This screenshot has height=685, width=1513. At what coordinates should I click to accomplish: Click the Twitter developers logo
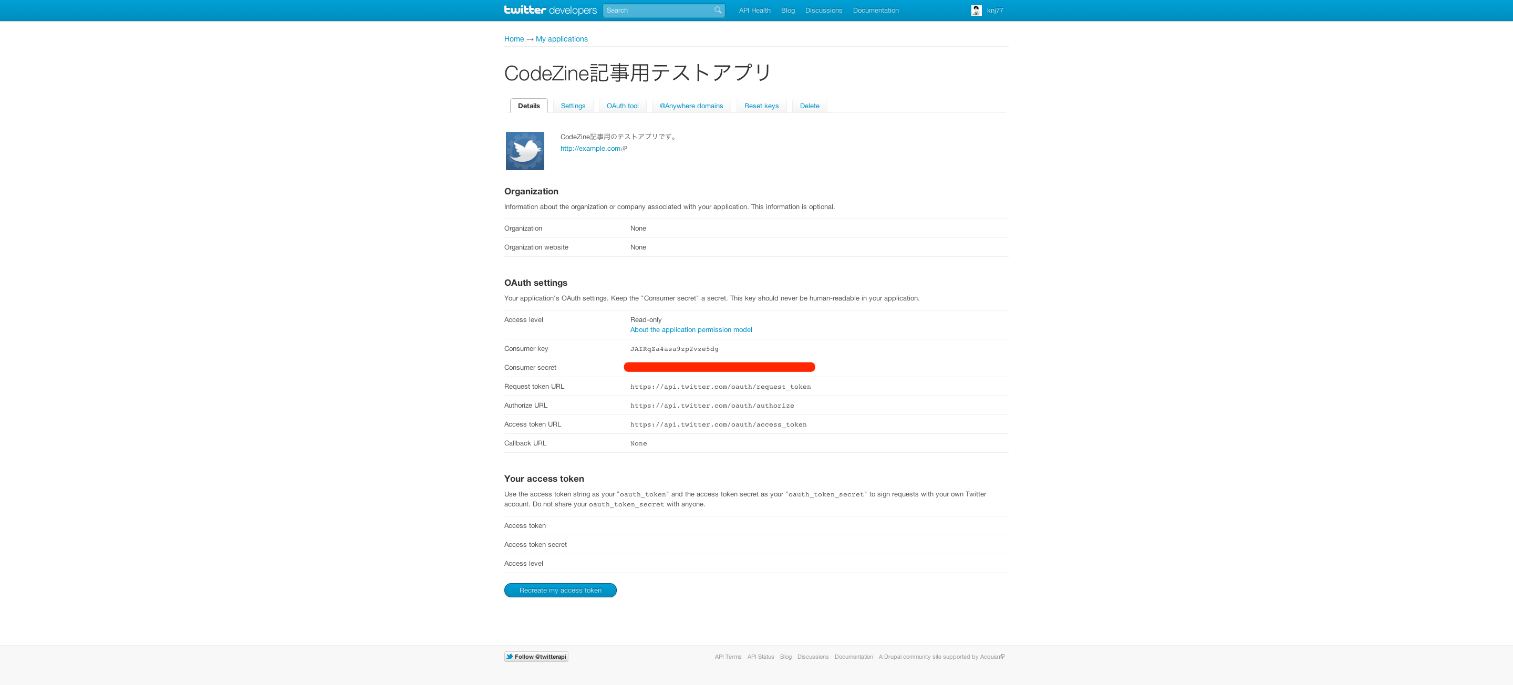(x=550, y=10)
